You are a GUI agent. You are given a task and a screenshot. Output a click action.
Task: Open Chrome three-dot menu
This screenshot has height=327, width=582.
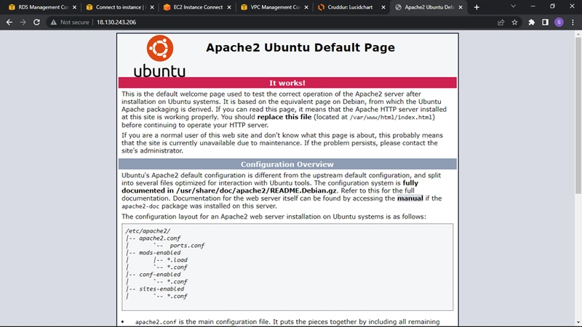pyautogui.click(x=573, y=23)
